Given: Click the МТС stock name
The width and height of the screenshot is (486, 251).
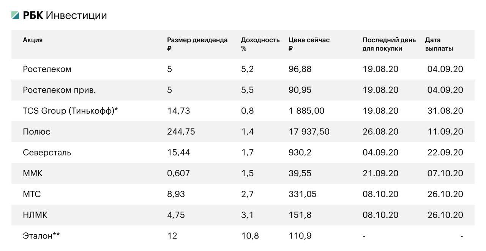Looking at the screenshot, I should click(x=32, y=195).
